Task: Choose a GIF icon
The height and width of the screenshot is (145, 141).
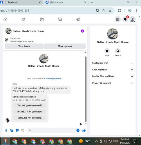Action: click(23, 130)
